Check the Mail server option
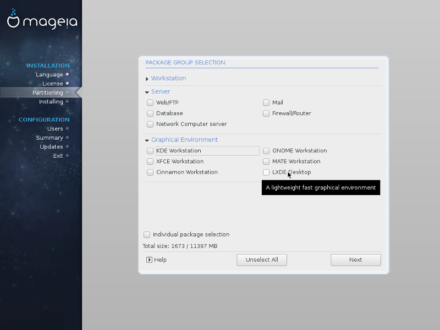The height and width of the screenshot is (330, 440). pyautogui.click(x=266, y=103)
